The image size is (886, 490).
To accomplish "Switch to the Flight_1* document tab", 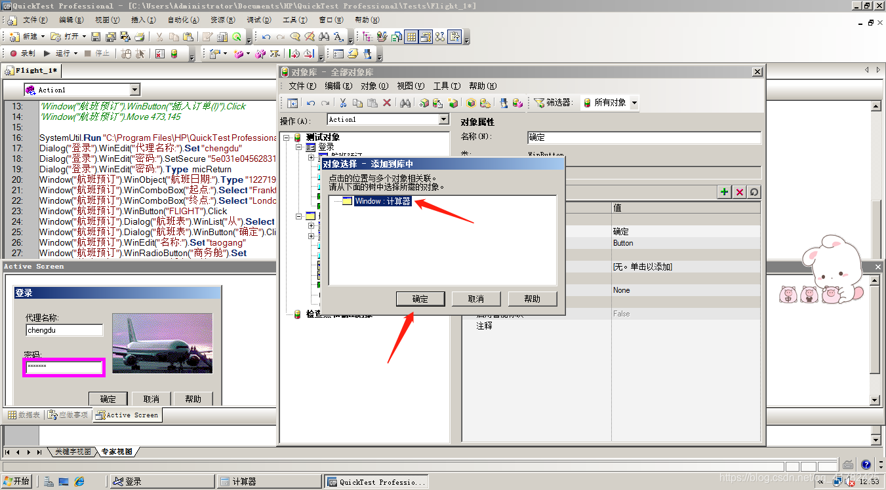I will pos(33,70).
